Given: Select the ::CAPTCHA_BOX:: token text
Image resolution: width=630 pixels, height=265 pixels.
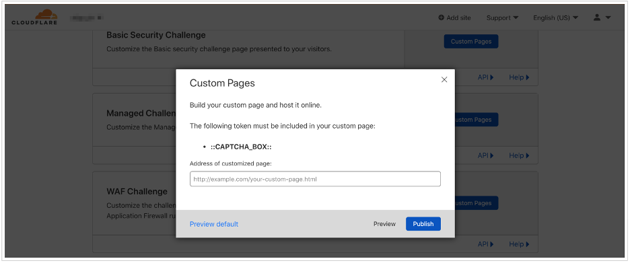Looking at the screenshot, I should [x=241, y=147].
